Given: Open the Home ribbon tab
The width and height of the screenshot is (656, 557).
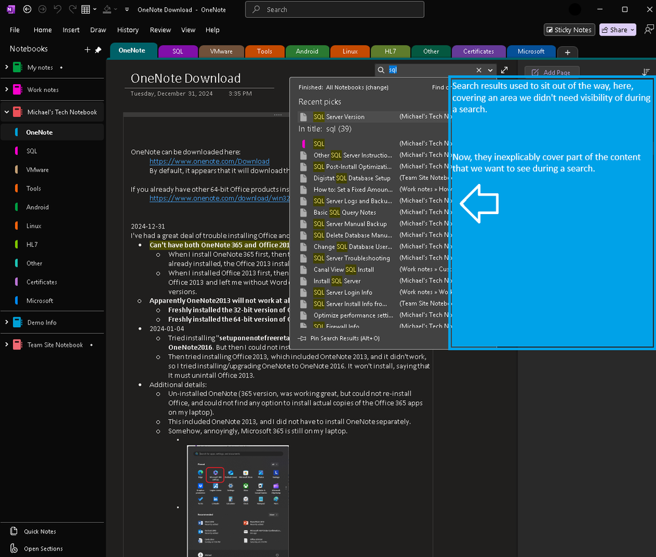Looking at the screenshot, I should pyautogui.click(x=43, y=30).
